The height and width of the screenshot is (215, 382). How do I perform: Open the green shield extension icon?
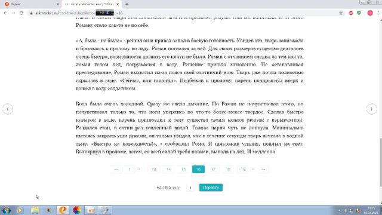359,13
